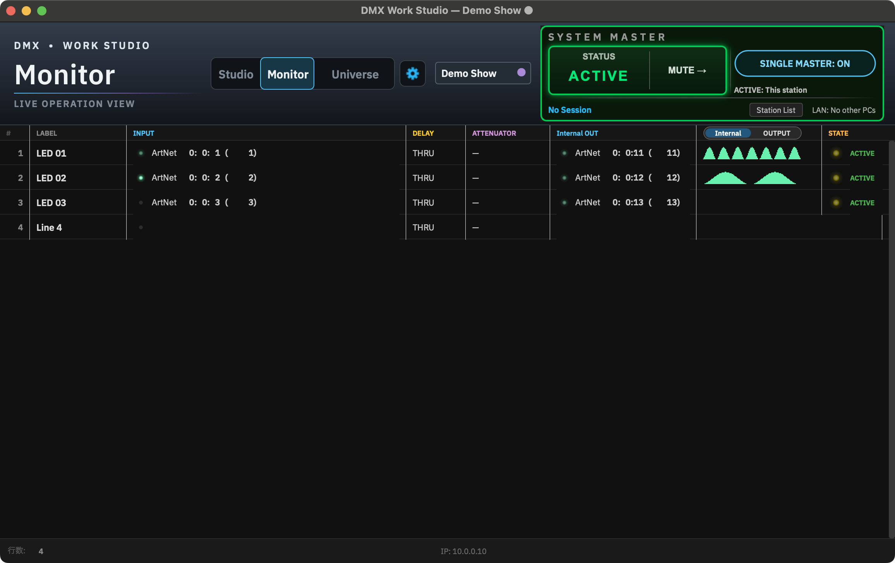The height and width of the screenshot is (563, 895).
Task: Click the MUTE arrow button
Action: pyautogui.click(x=687, y=70)
